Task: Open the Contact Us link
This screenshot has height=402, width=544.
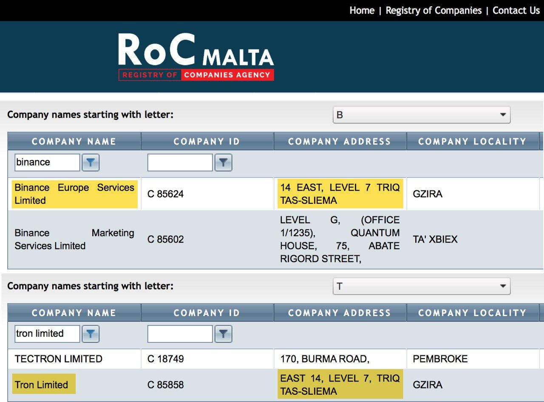Action: click(516, 10)
